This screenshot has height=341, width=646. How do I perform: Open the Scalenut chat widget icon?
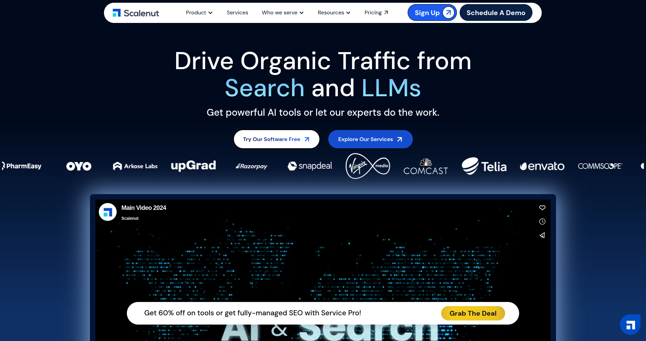[630, 325]
